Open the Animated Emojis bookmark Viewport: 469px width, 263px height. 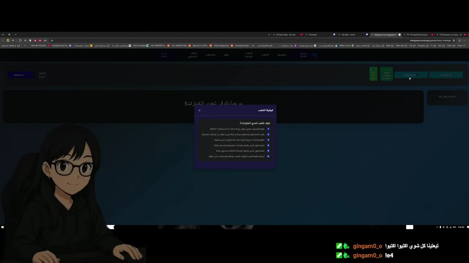coord(62,46)
